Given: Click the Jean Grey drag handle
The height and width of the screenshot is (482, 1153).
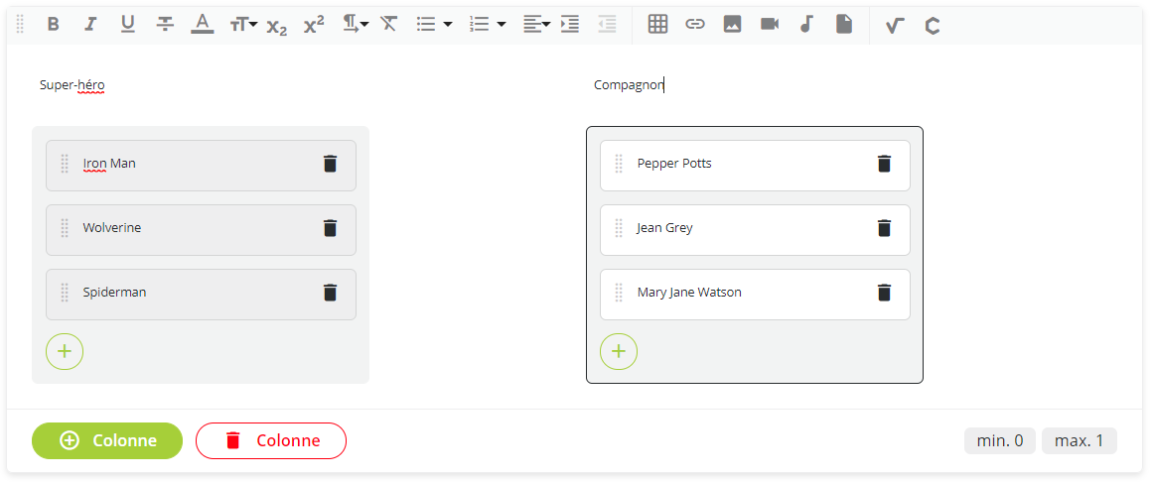Looking at the screenshot, I should [x=619, y=228].
